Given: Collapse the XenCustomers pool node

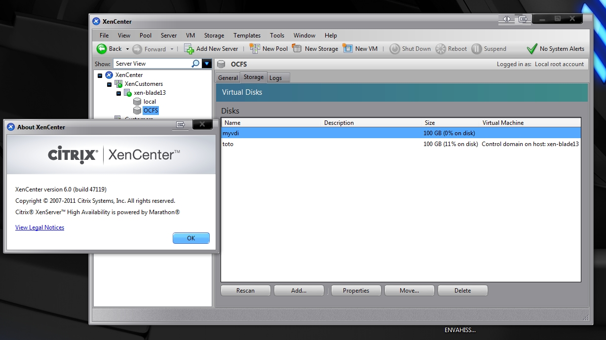Looking at the screenshot, I should (x=109, y=84).
